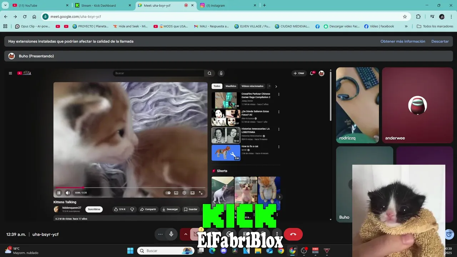Open Chrome three-dot menu
This screenshot has height=257, width=457.
coord(451,16)
